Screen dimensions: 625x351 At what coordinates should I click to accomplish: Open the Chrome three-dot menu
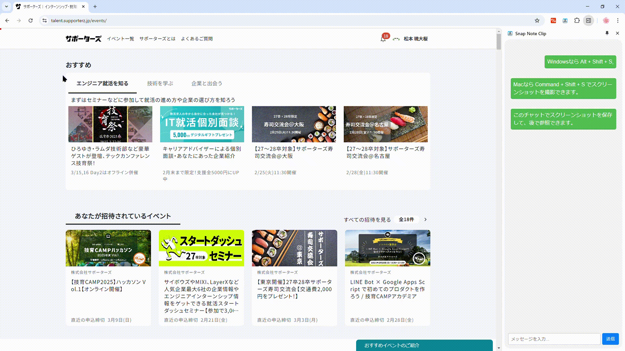pos(618,20)
